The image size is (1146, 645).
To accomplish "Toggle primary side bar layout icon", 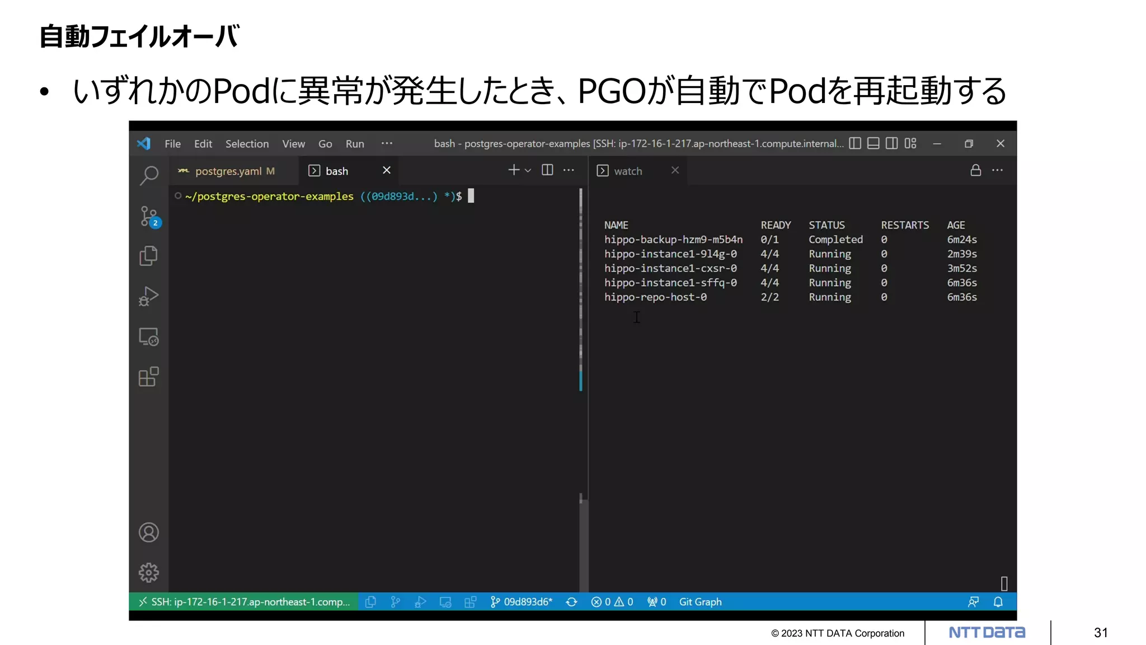I will tap(854, 143).
